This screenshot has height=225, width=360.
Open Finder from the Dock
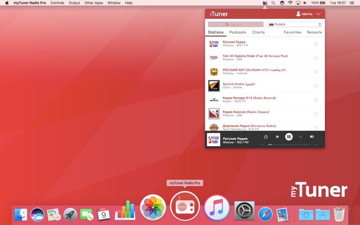pyautogui.click(x=21, y=215)
